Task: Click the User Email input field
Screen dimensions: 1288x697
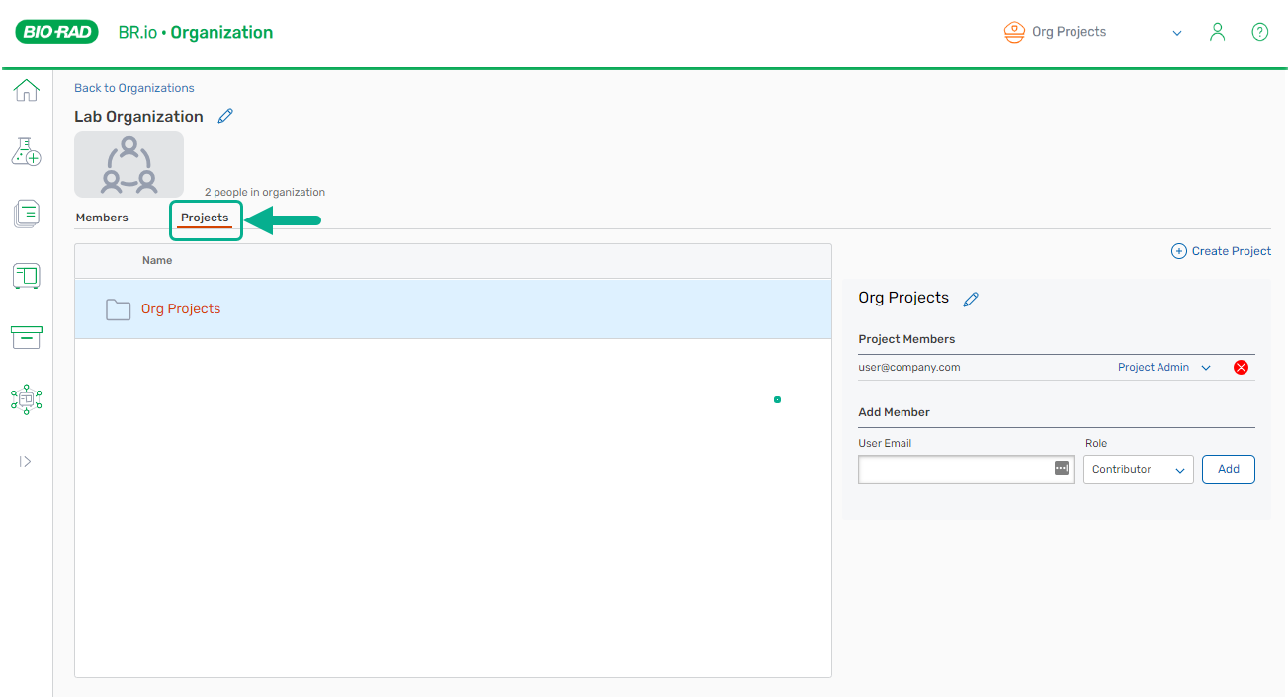Action: pyautogui.click(x=954, y=470)
